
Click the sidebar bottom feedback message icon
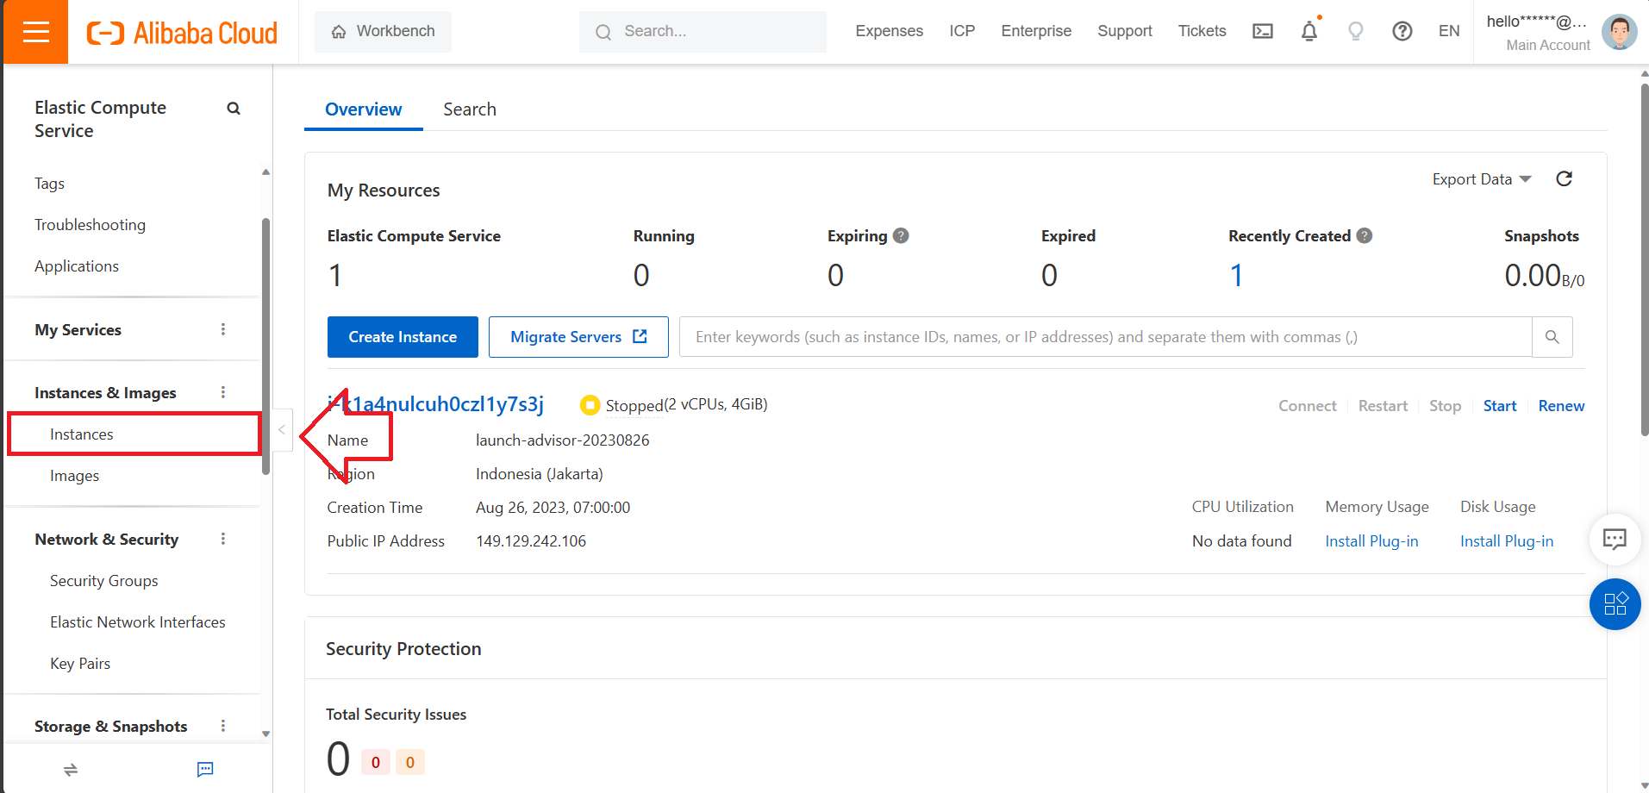coord(205,769)
